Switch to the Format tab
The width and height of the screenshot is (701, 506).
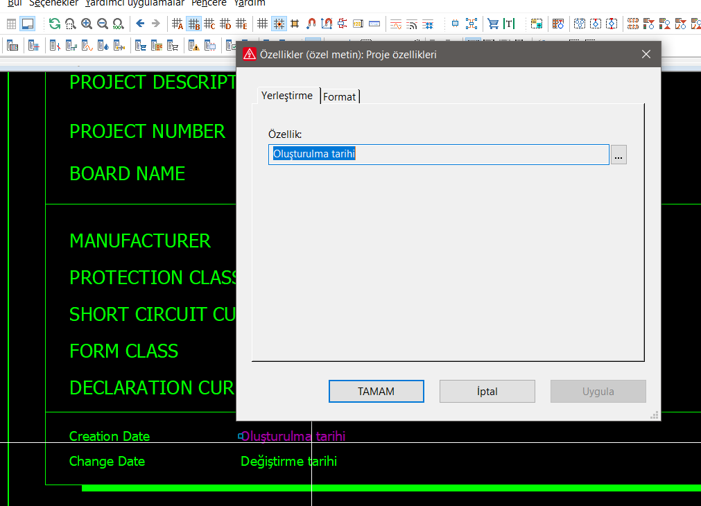pyautogui.click(x=339, y=96)
